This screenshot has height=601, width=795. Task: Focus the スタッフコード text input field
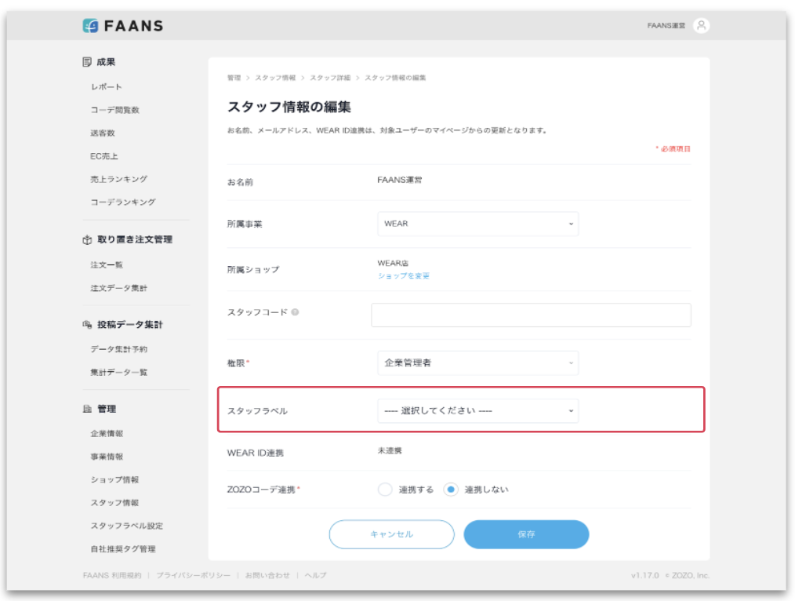click(x=531, y=315)
